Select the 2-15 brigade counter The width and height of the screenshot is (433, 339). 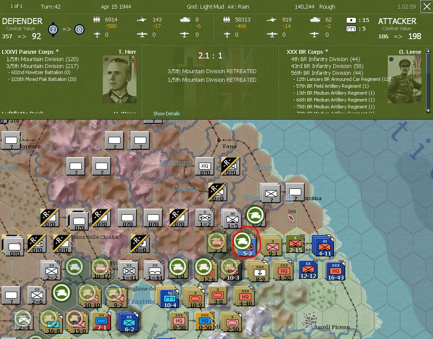(295, 244)
